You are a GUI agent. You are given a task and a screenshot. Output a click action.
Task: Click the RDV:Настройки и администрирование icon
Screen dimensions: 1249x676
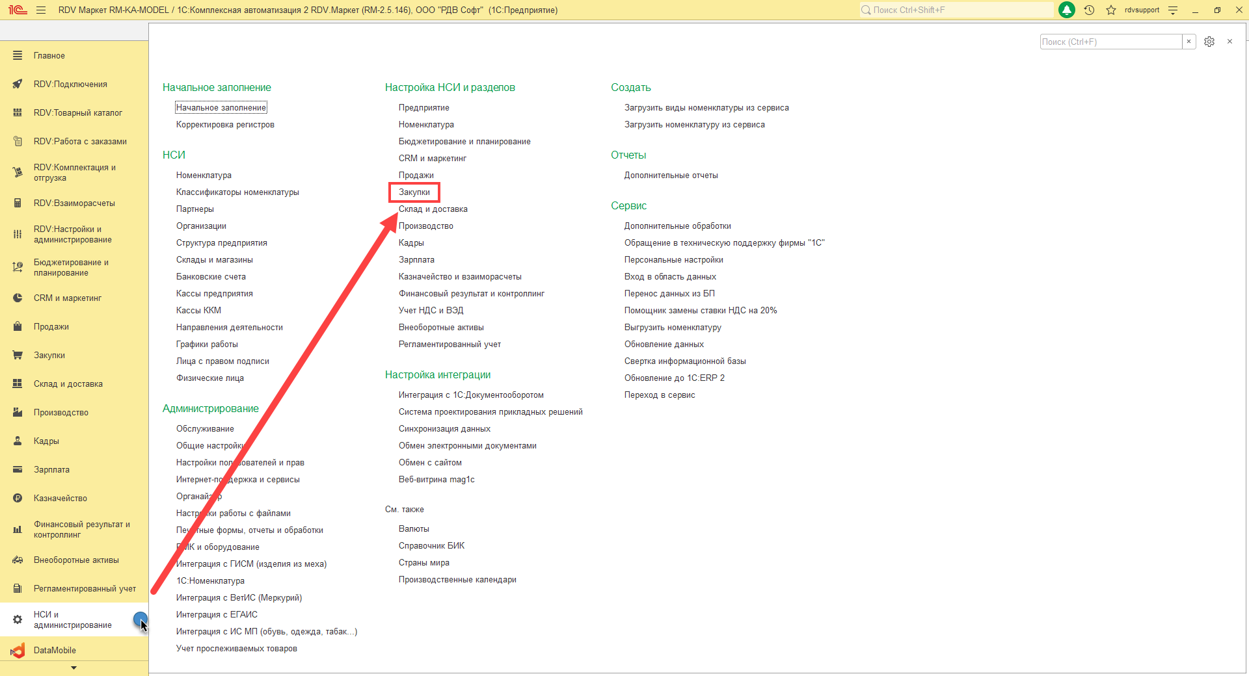(x=18, y=234)
